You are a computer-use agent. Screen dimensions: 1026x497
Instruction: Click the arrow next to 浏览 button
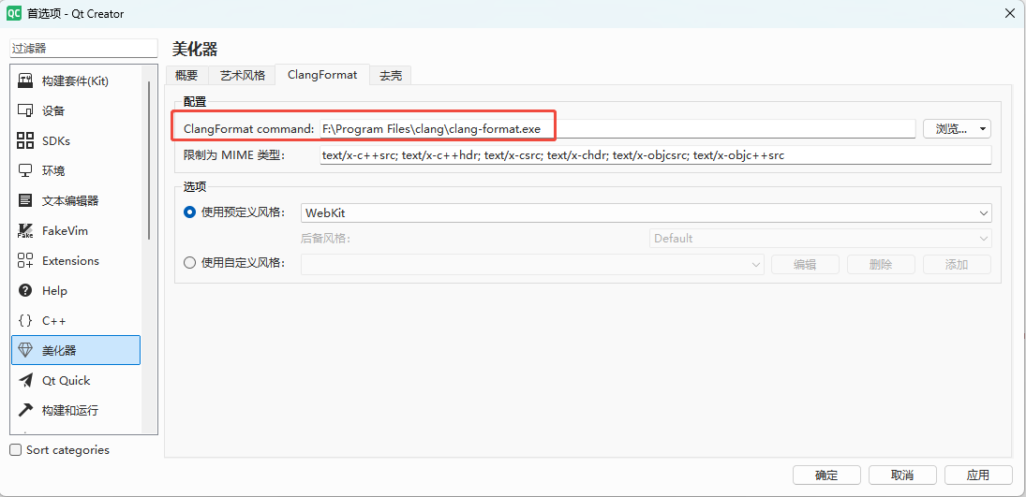pyautogui.click(x=982, y=129)
